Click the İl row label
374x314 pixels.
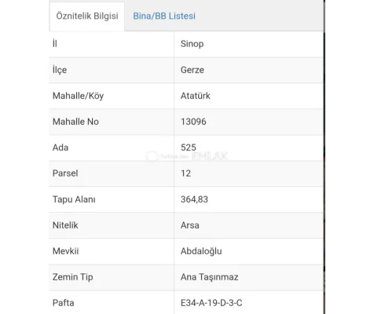tap(55, 43)
